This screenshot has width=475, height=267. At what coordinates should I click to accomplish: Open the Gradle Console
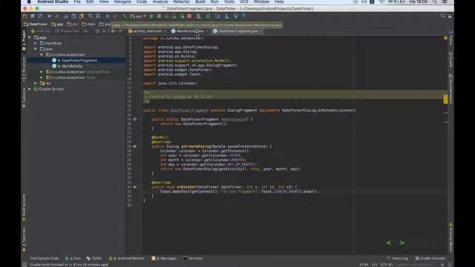coord(430,259)
